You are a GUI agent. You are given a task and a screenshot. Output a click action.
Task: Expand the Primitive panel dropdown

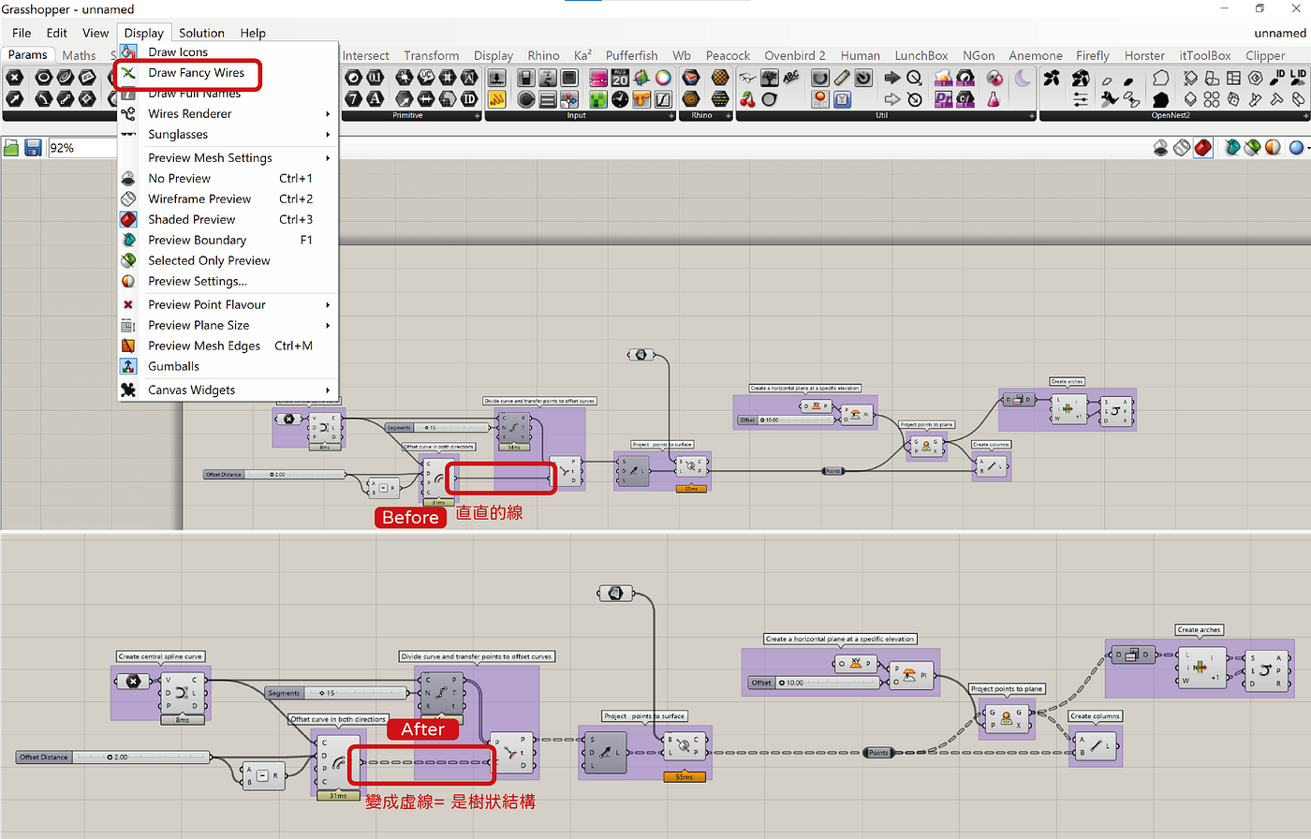(478, 116)
